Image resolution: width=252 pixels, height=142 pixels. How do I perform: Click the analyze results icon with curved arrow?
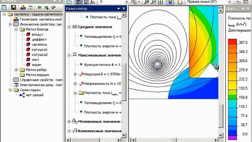click(53, 7)
